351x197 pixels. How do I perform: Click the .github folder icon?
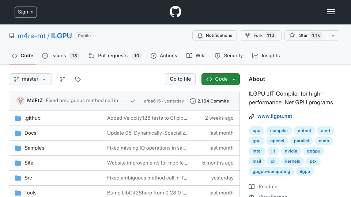point(18,118)
